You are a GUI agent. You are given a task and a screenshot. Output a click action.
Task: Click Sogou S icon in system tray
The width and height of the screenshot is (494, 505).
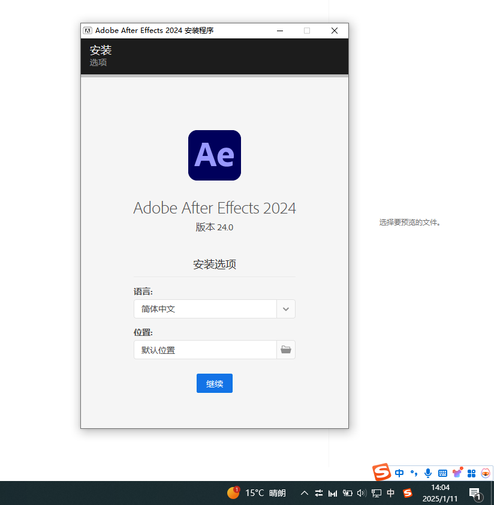(408, 493)
